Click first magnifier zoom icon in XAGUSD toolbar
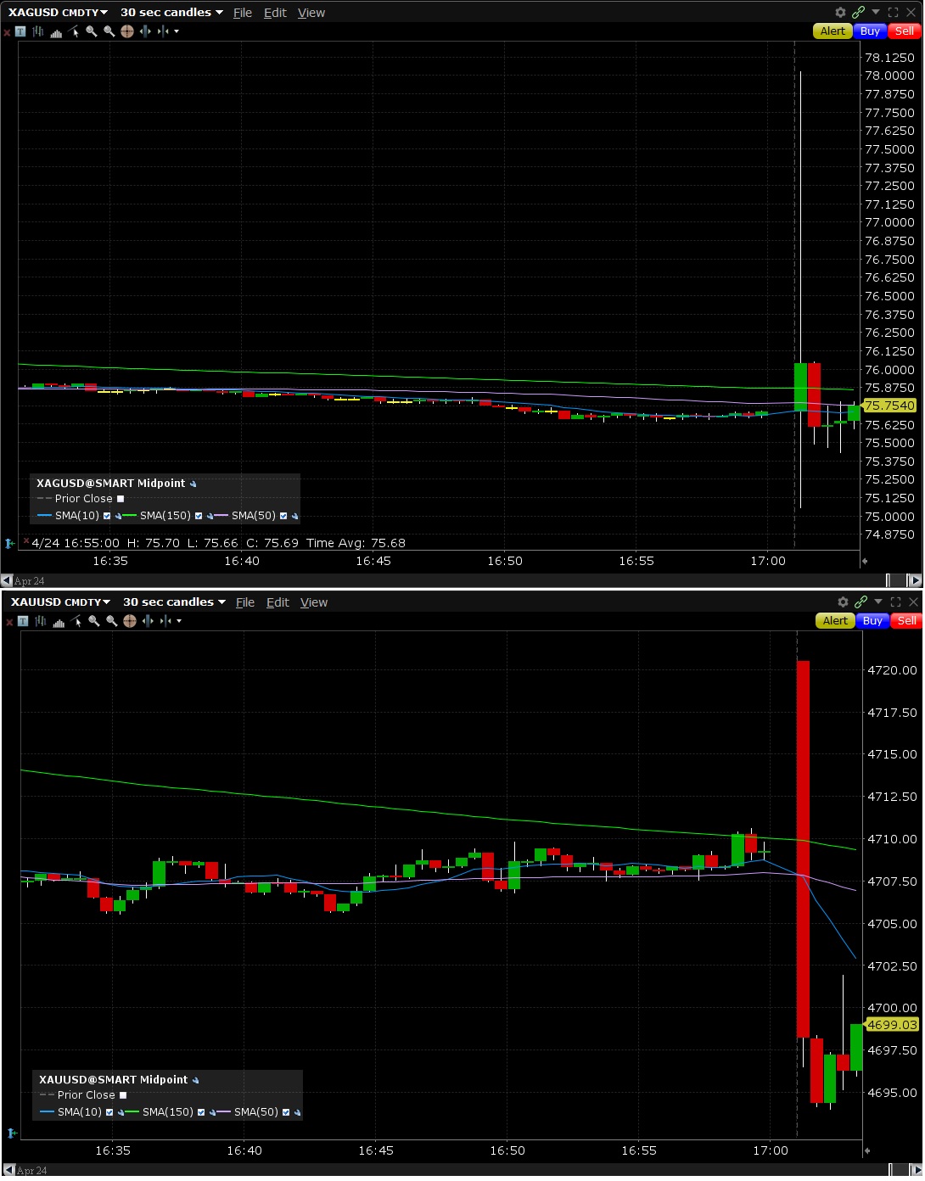 click(92, 31)
